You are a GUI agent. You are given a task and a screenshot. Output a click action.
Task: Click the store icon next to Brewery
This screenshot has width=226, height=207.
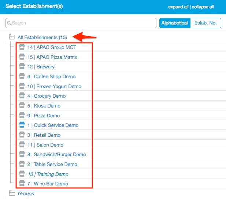tap(22, 67)
